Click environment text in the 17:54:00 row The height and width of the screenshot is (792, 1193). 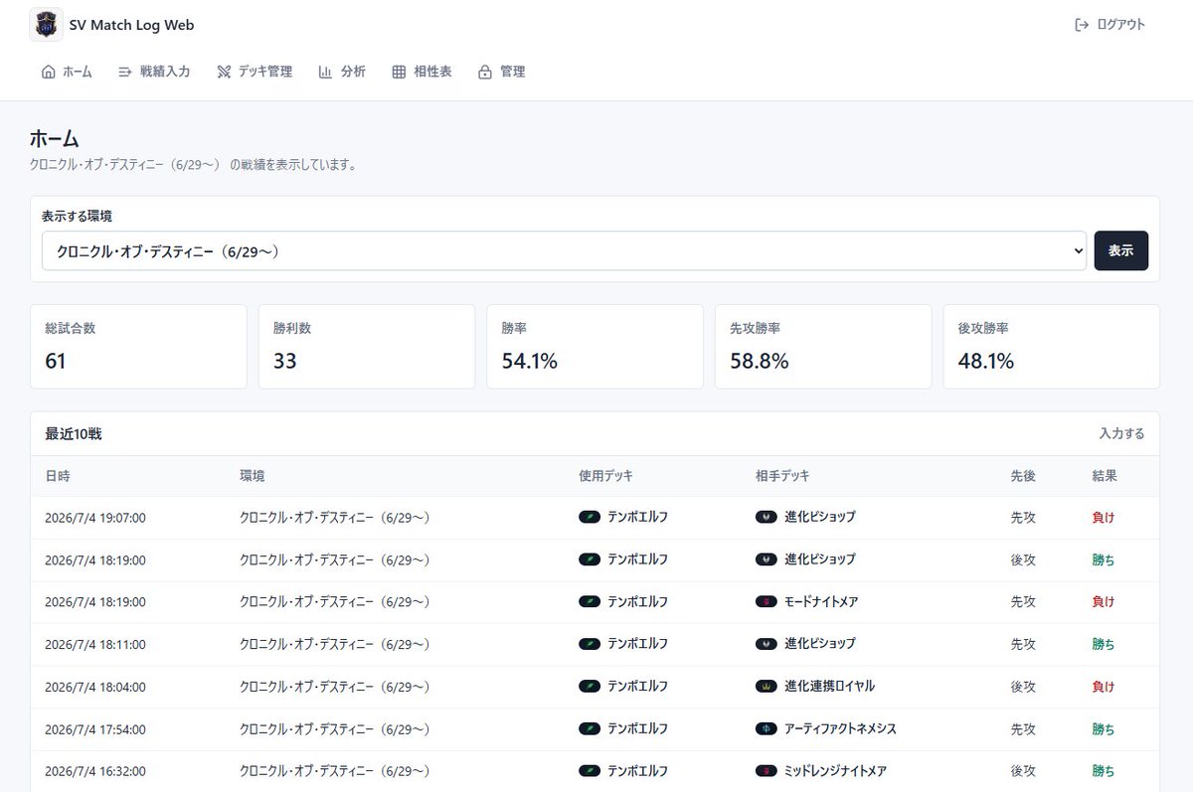tap(335, 729)
